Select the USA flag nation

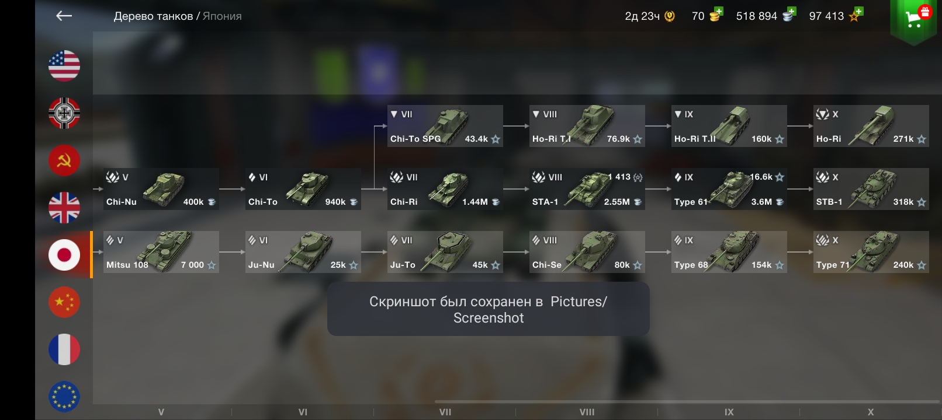pos(64,66)
